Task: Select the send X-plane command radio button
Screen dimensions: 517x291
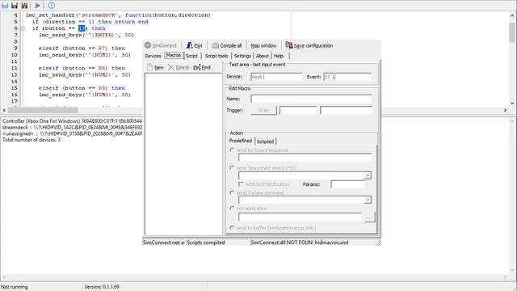Action: tap(232, 192)
